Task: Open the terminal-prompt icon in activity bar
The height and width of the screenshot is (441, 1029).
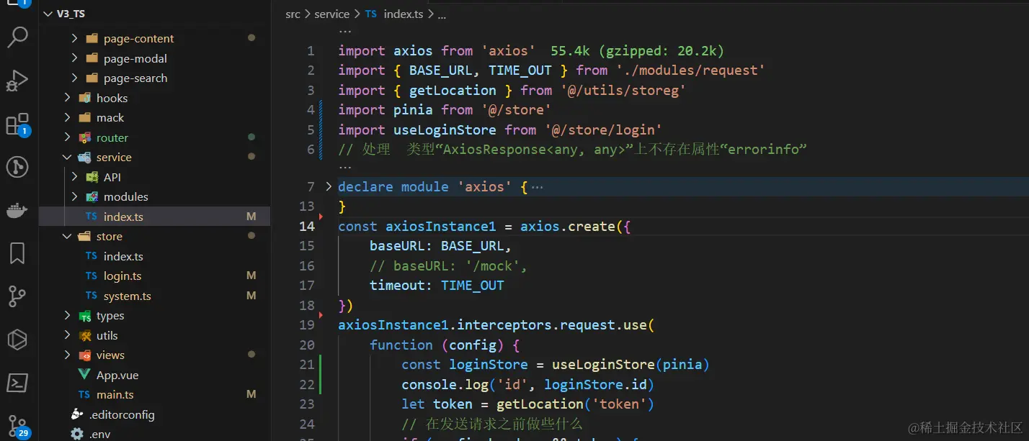Action: point(17,382)
